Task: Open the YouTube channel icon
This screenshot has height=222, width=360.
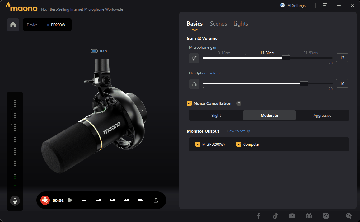Action: click(292, 216)
